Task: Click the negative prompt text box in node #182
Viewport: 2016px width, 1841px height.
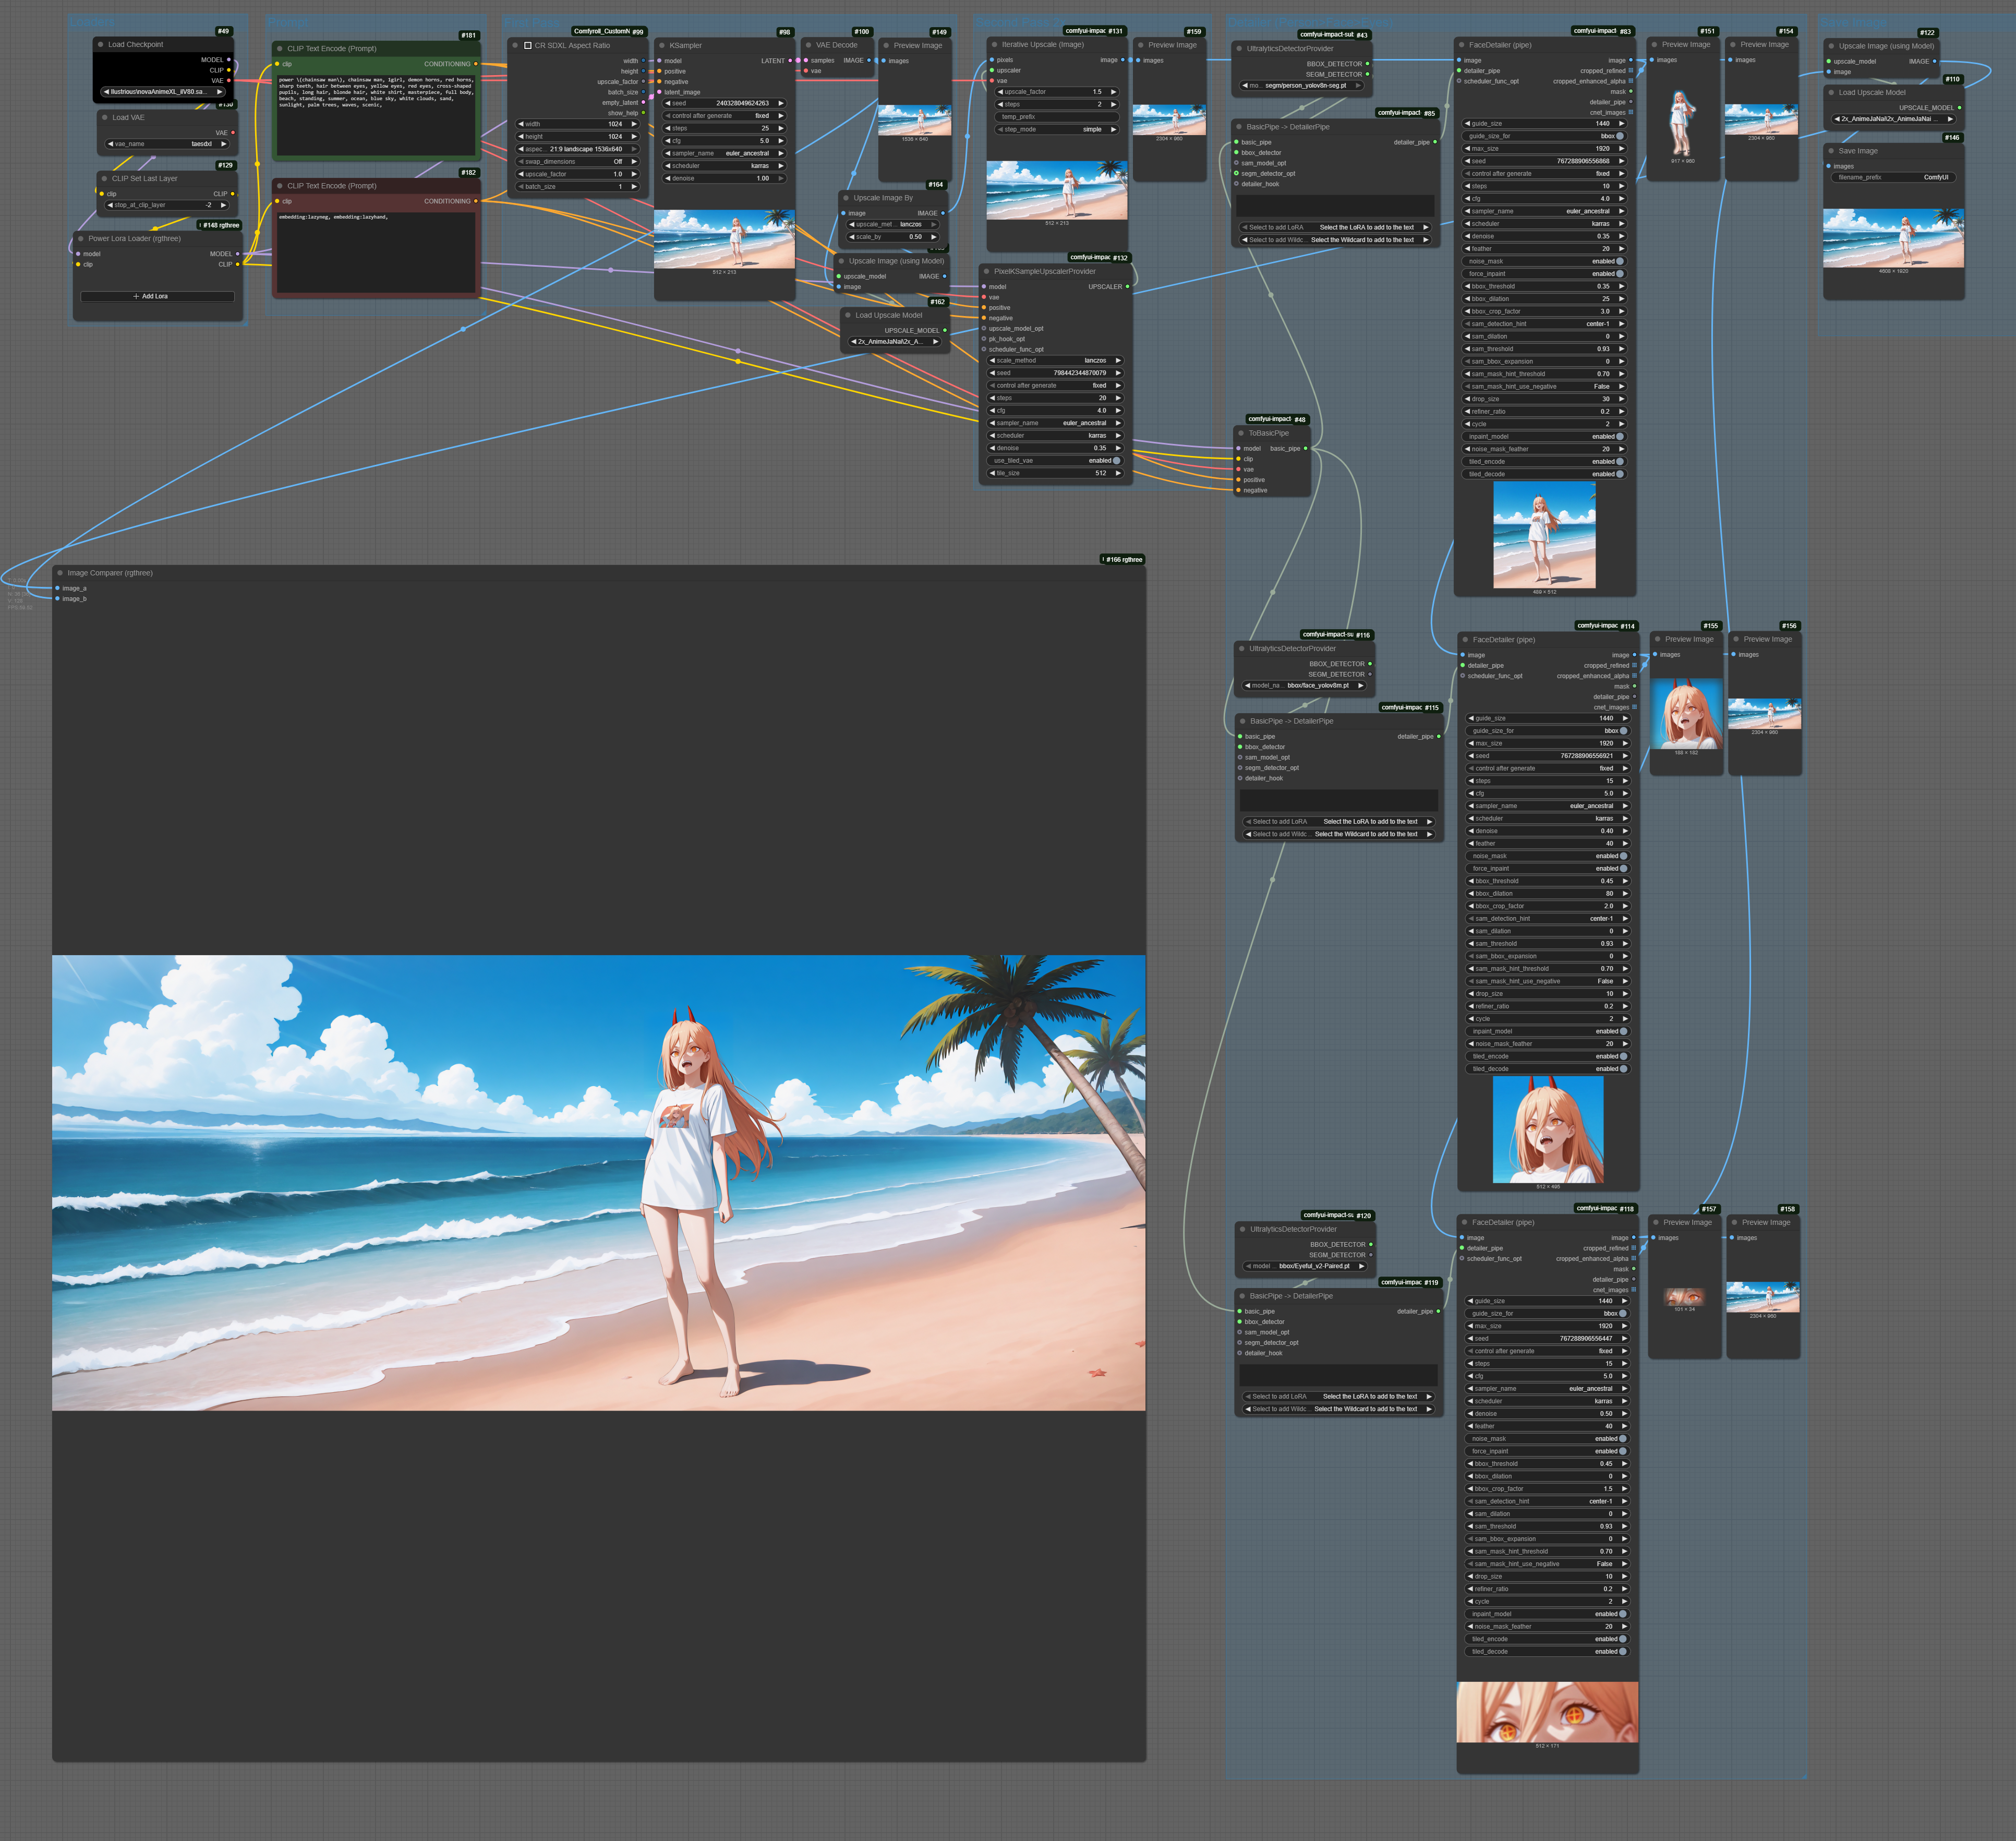Action: [376, 252]
